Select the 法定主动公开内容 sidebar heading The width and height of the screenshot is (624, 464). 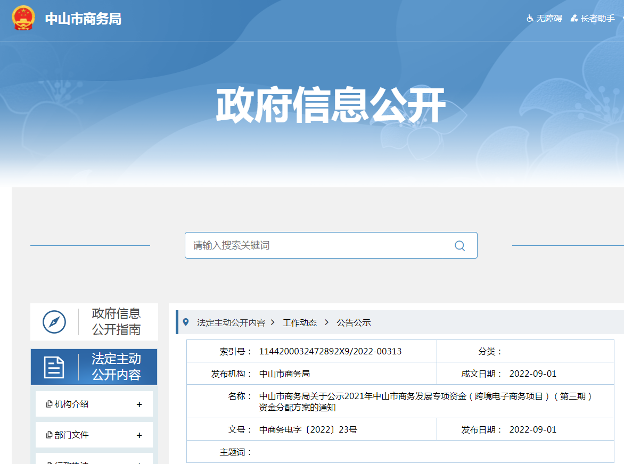click(116, 367)
